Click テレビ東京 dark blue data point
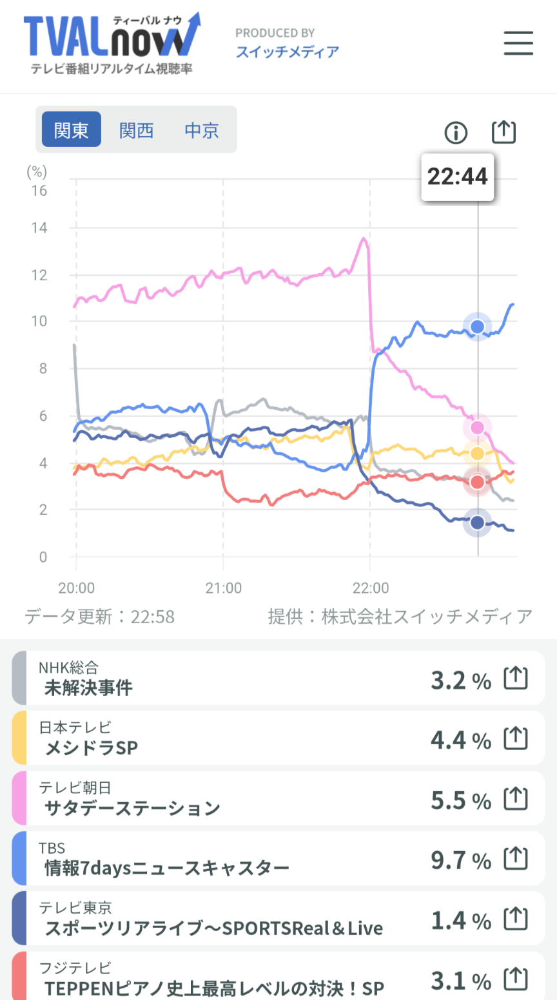The height and width of the screenshot is (1000, 557). tap(477, 523)
